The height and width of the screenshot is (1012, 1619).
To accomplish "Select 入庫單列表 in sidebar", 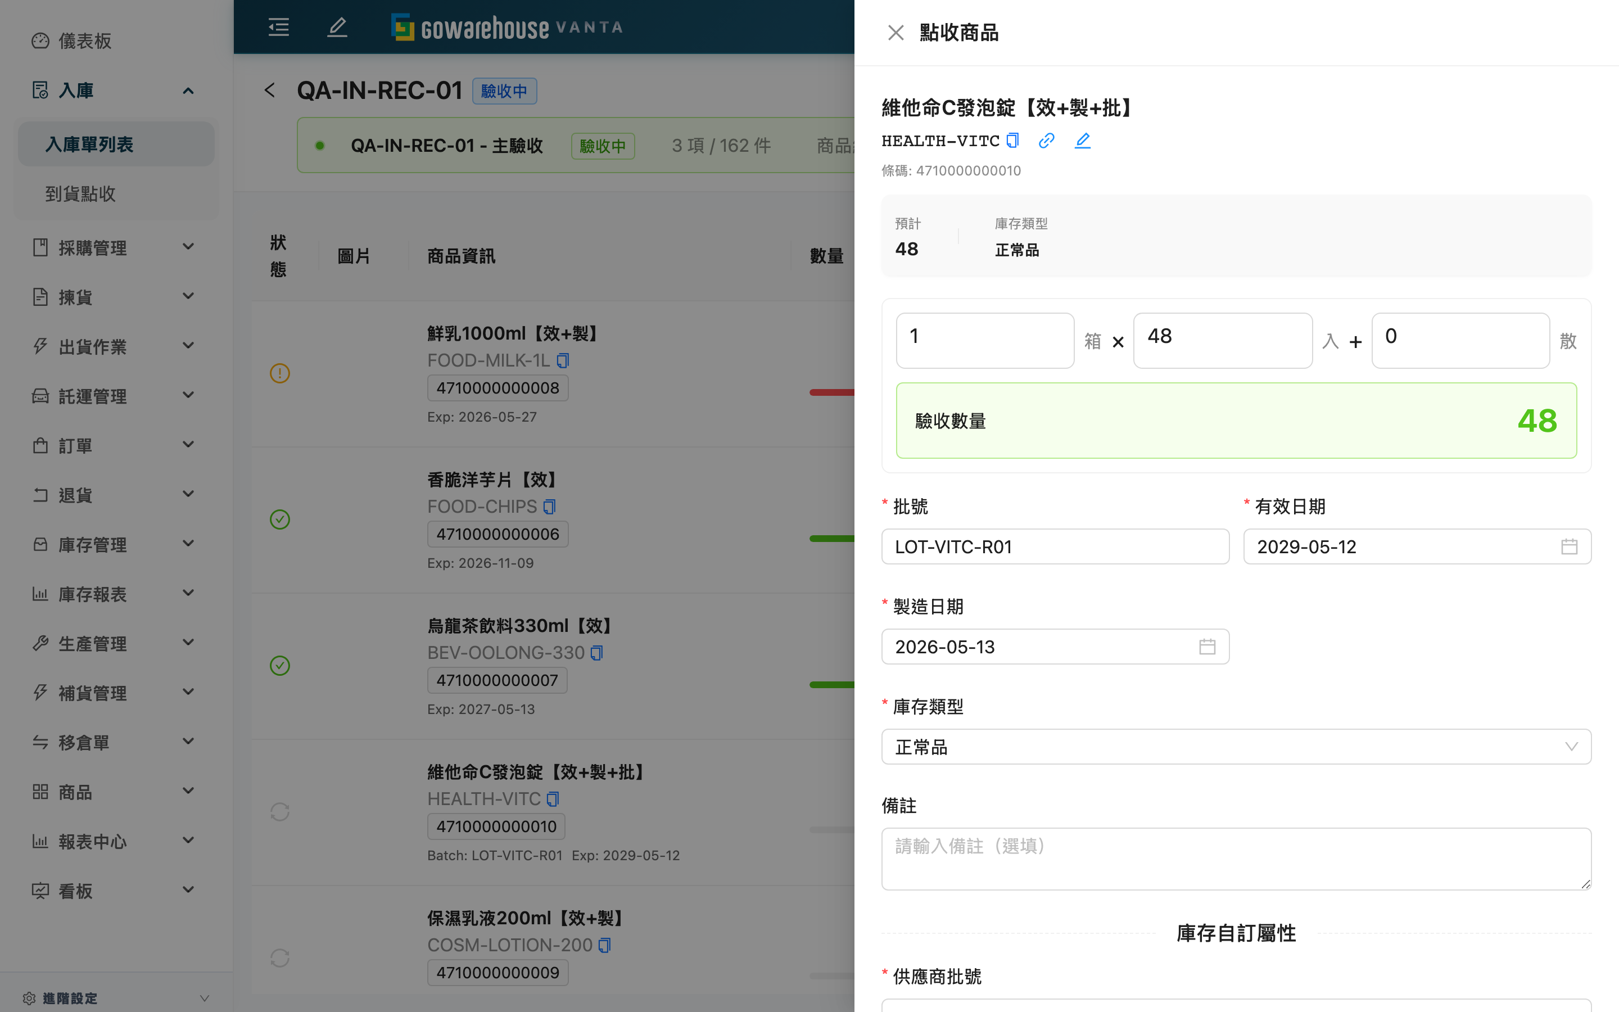I will 116,144.
